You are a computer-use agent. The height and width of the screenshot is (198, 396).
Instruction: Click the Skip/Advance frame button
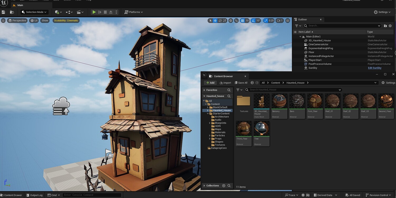click(100, 12)
